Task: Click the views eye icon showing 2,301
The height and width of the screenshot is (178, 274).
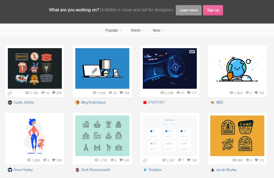Action: click(x=164, y=160)
